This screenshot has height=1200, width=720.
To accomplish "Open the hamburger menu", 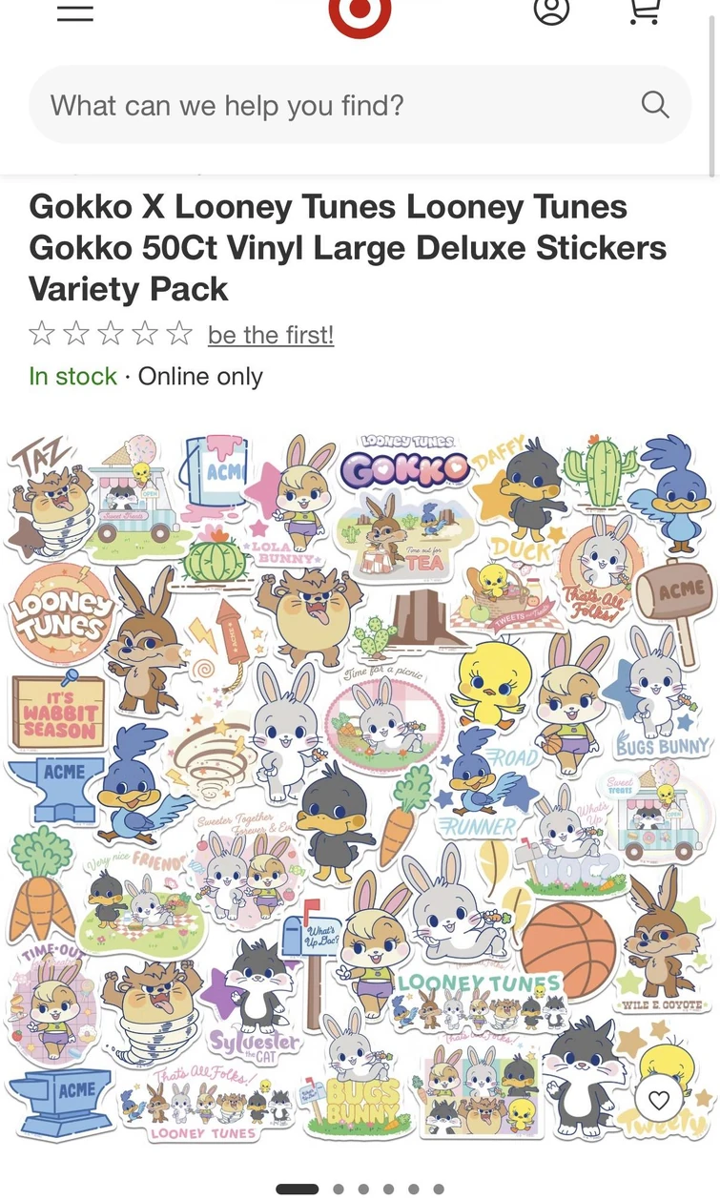I will 75,11.
